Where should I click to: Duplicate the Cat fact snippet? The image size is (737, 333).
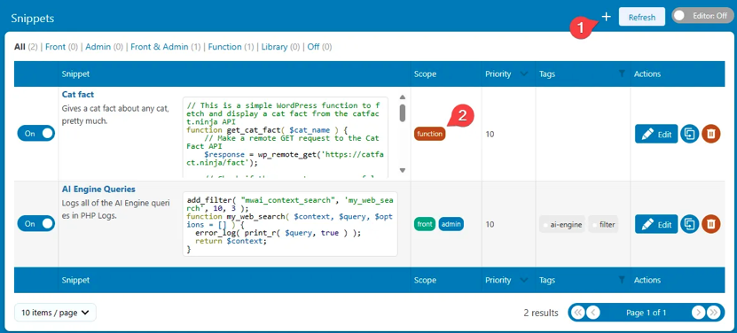point(689,135)
